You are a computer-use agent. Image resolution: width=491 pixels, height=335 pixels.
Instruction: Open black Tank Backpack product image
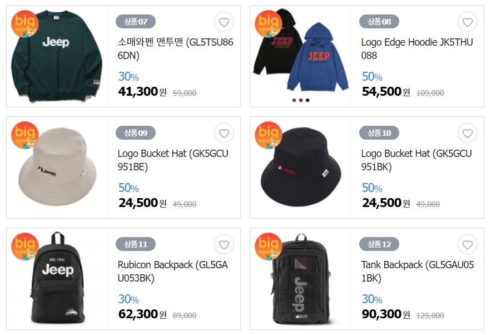tap(301, 279)
